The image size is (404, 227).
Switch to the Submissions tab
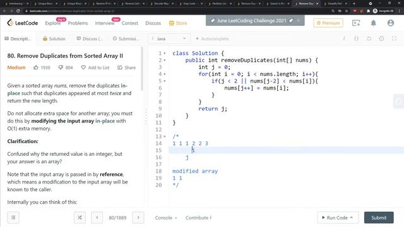(126, 38)
